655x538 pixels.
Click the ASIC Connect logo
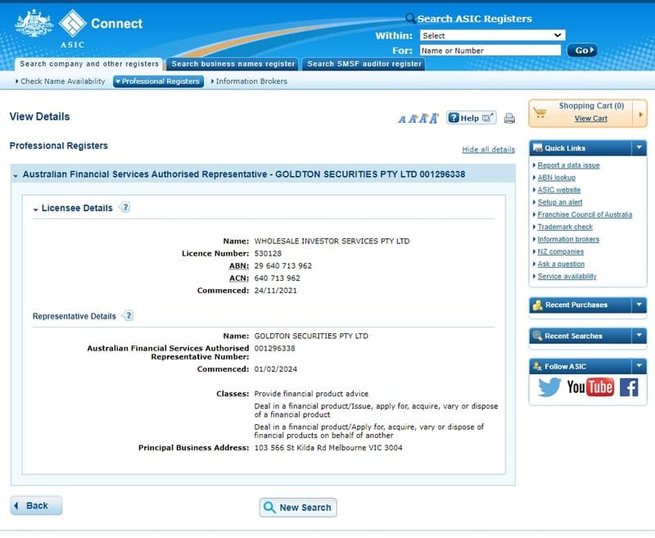(x=79, y=28)
